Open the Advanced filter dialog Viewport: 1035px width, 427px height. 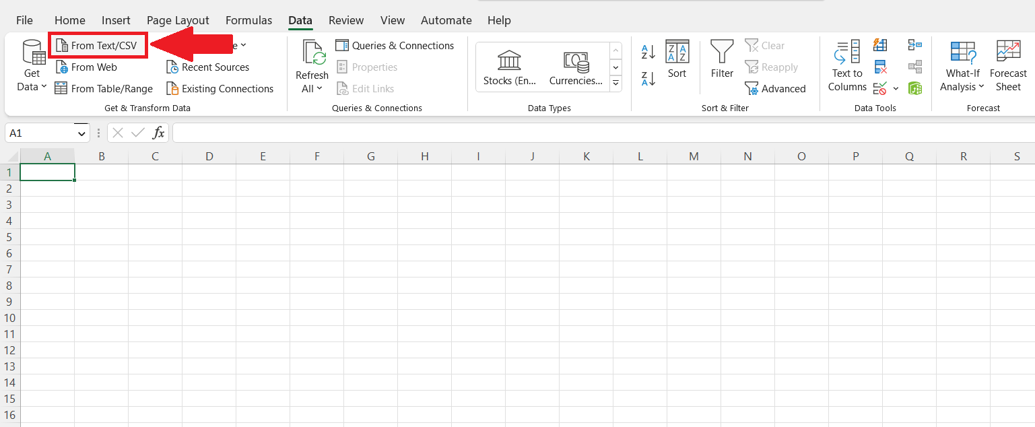[775, 89]
